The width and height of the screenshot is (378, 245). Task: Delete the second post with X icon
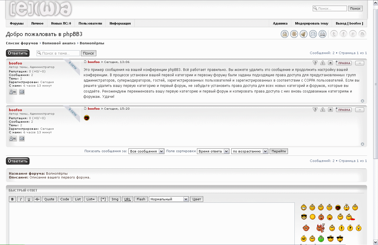tap(330, 110)
